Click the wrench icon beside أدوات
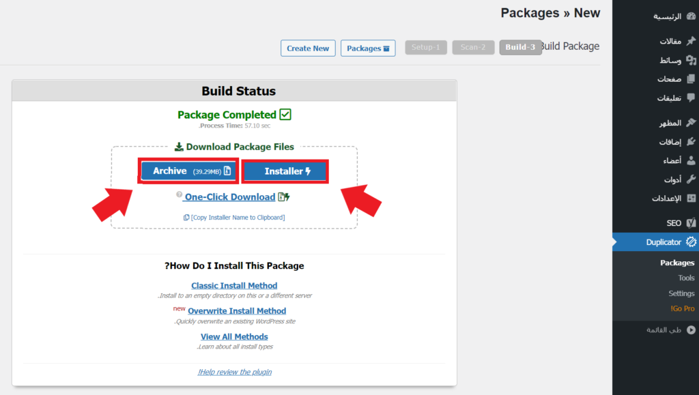Viewport: 699px width, 395px height. pos(691,180)
